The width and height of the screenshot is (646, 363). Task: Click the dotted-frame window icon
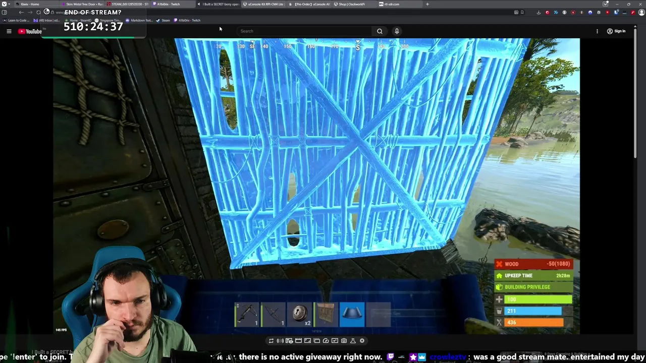pyautogui.click(x=316, y=341)
